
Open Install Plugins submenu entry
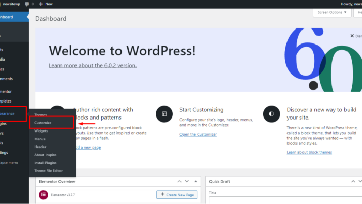(x=46, y=163)
